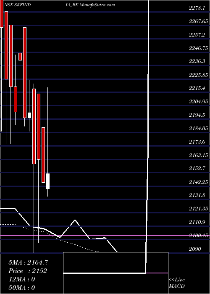Screen dimensions: 210x294
Task: Click the Price : 2152 readout
Action: (x=28, y=271)
